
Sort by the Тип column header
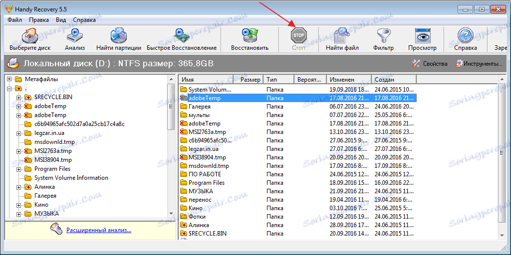278,79
